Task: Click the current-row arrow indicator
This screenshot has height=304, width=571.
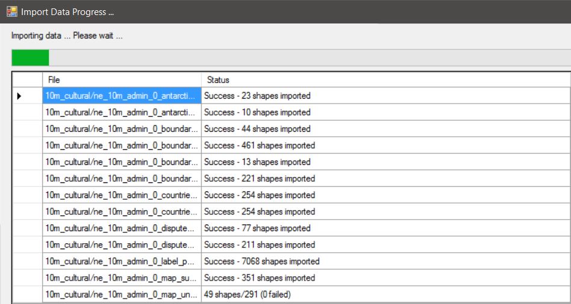Action: tap(19, 96)
